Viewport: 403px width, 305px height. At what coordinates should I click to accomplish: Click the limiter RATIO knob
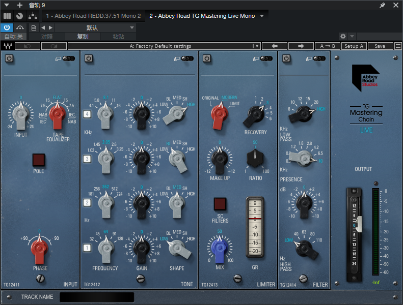coord(255,158)
